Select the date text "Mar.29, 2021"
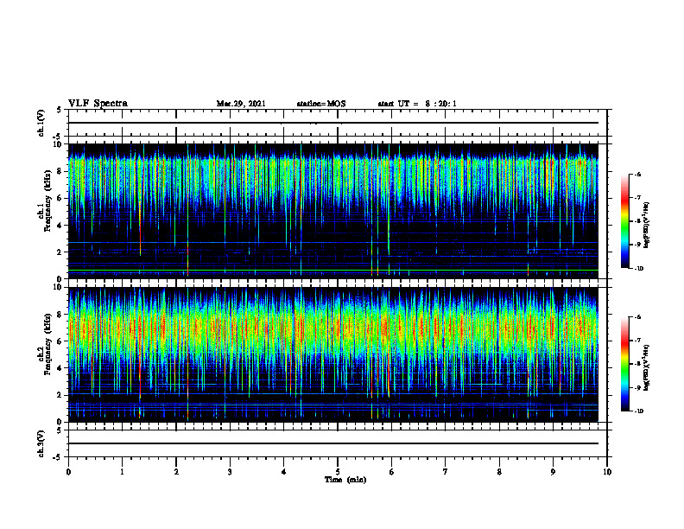The image size is (684, 529). (241, 104)
